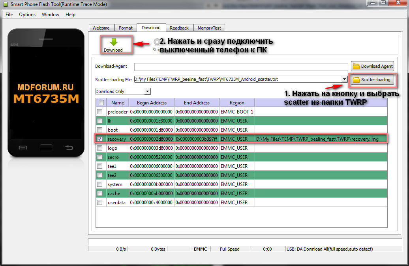
Task: Click the Scatter-loading folder icon
Action: (x=356, y=80)
